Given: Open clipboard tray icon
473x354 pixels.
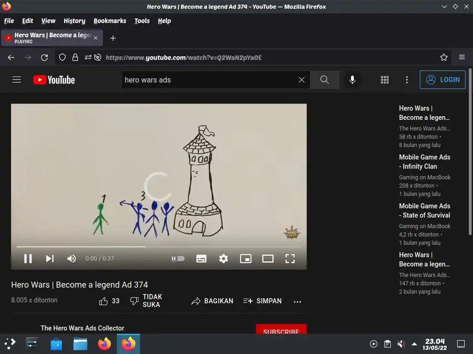Looking at the screenshot, I should [388, 344].
